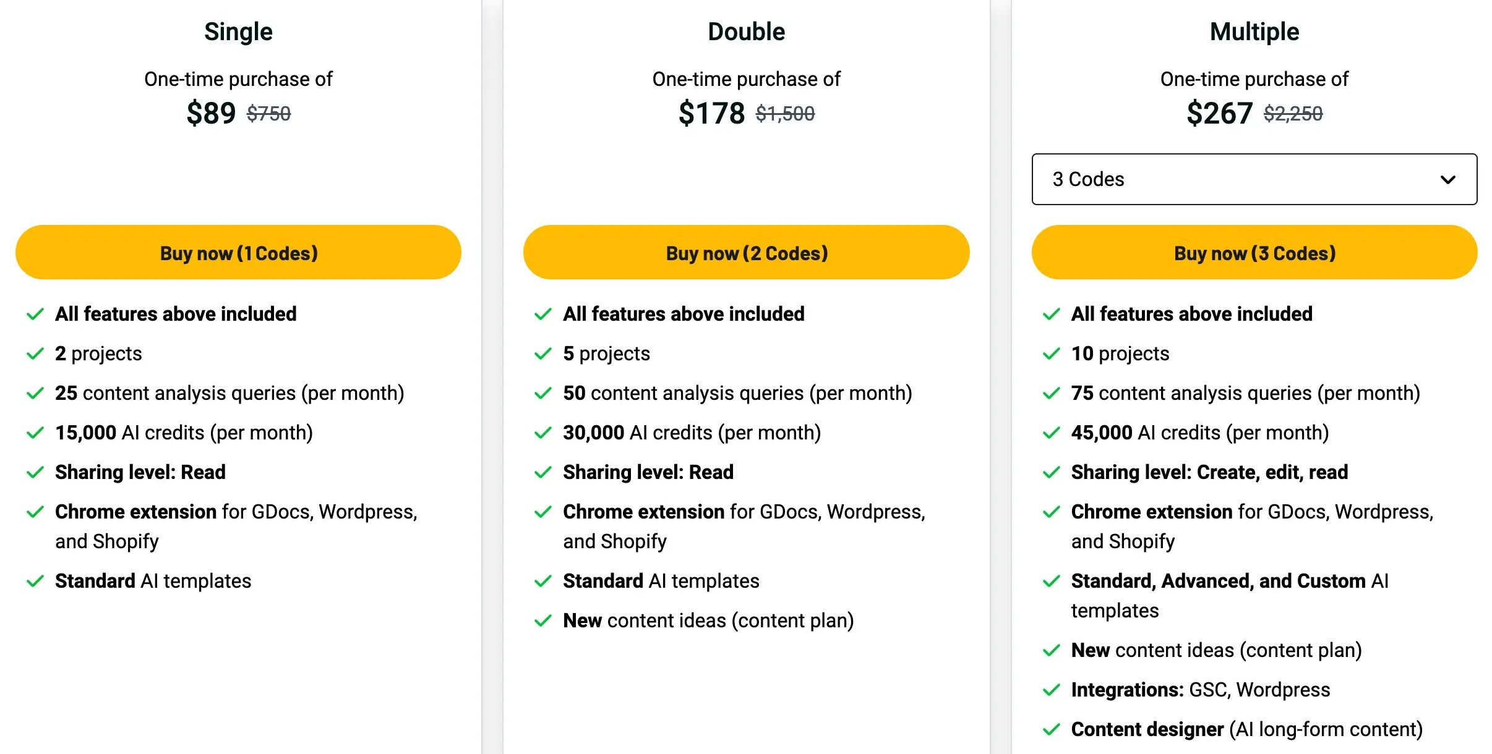Click checkmark next to 25 content analysis queries
This screenshot has height=754, width=1492.
[x=35, y=393]
